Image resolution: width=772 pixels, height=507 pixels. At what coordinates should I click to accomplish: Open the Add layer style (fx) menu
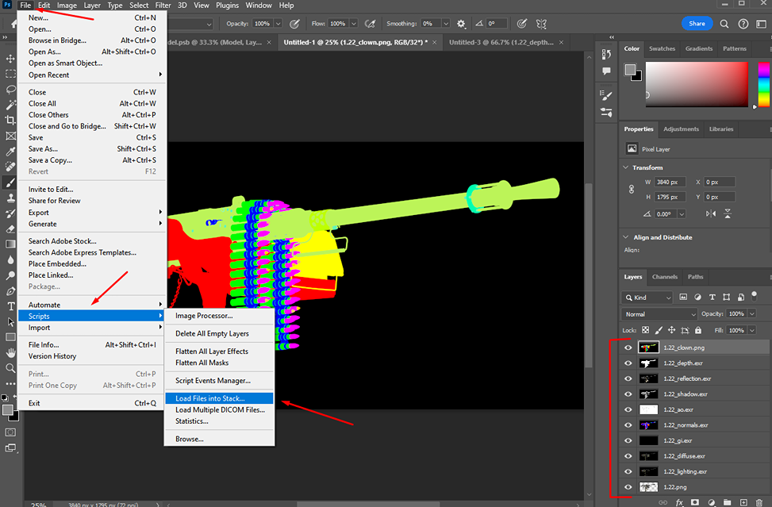679,501
